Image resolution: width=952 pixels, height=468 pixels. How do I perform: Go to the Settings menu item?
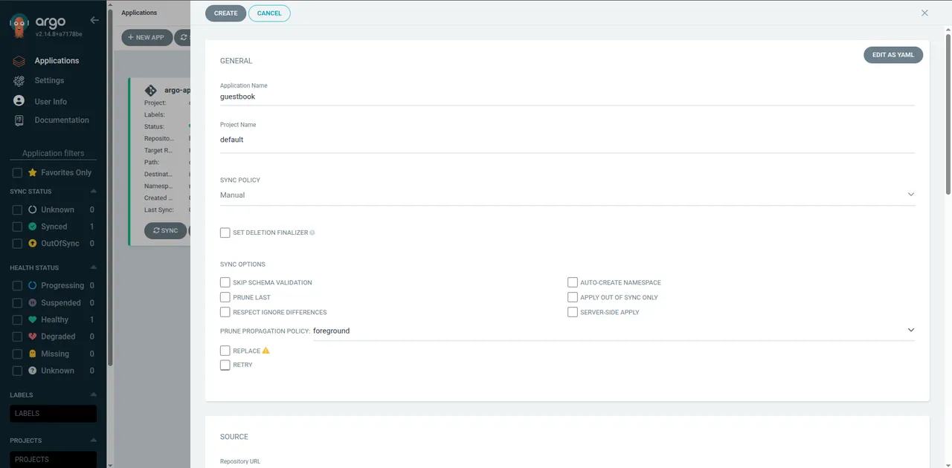[x=49, y=80]
